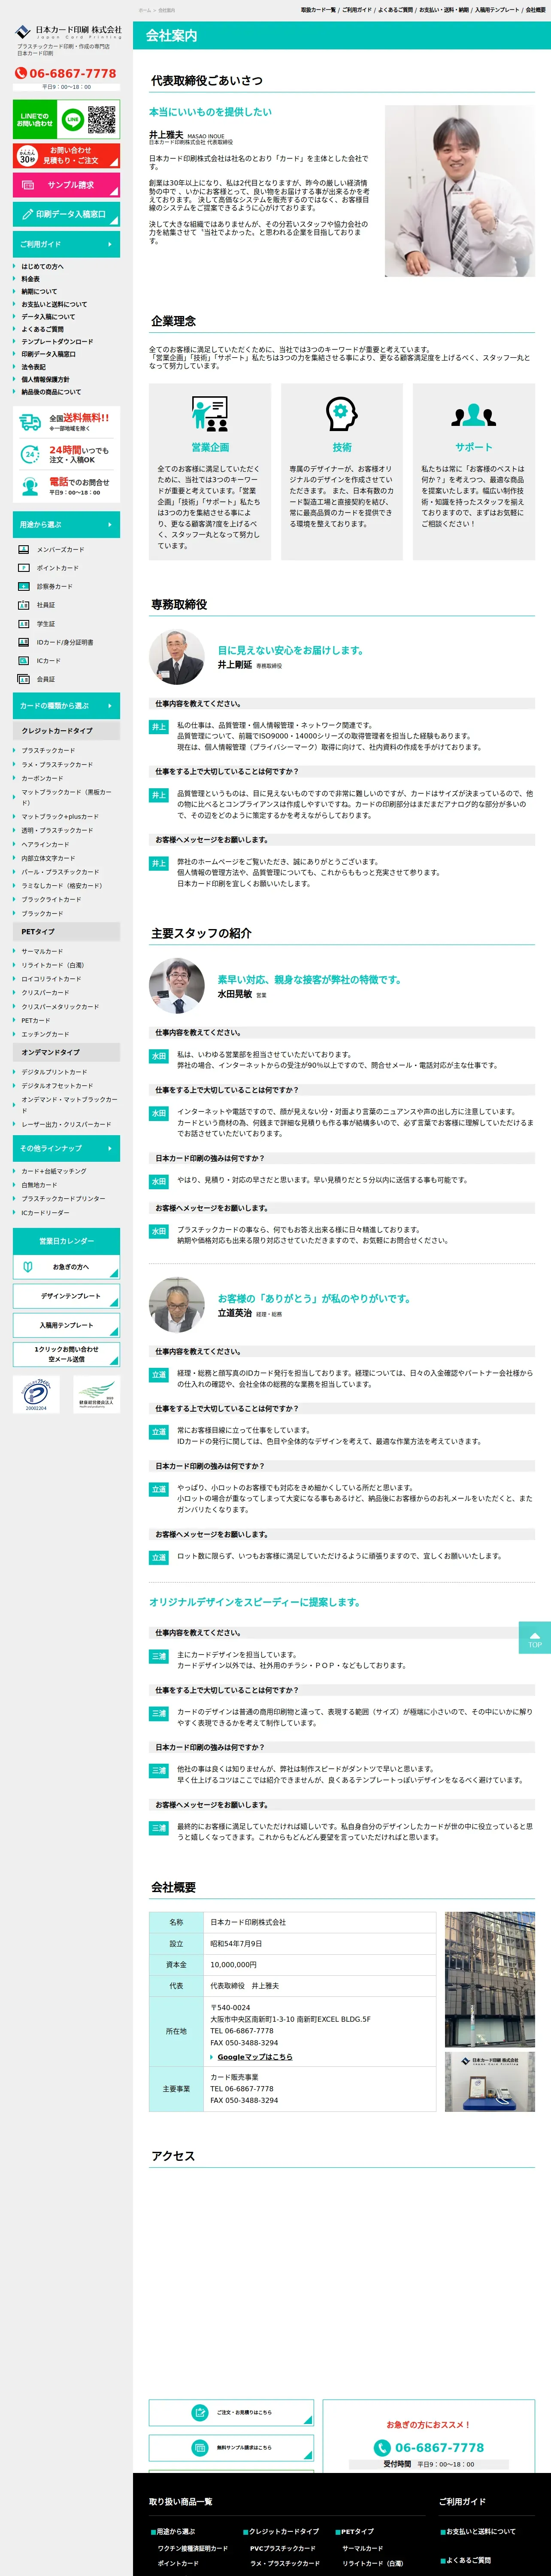Image resolution: width=551 pixels, height=2576 pixels.
Task: Click the office building photo
Action: pos(490,1979)
